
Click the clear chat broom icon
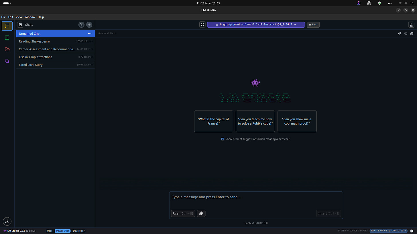point(400,33)
